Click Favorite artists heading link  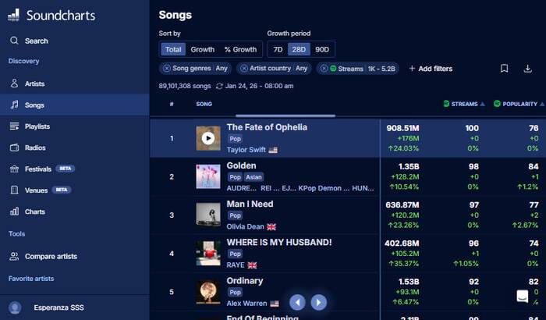[31, 279]
